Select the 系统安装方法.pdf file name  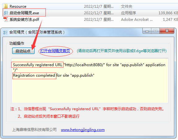pyautogui.click(x=24, y=20)
